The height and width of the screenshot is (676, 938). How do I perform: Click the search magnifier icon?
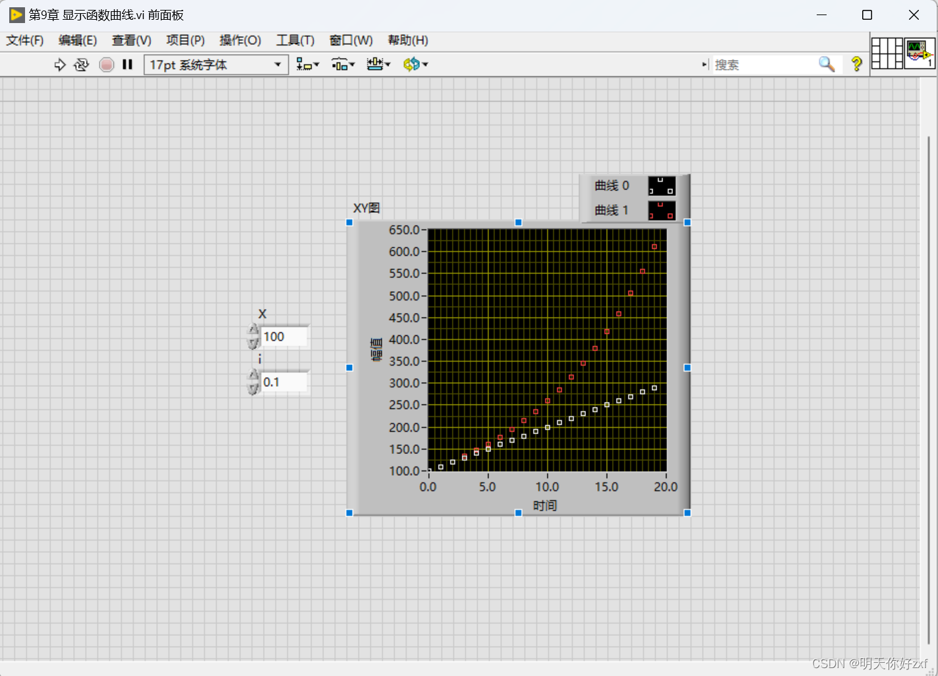(827, 64)
